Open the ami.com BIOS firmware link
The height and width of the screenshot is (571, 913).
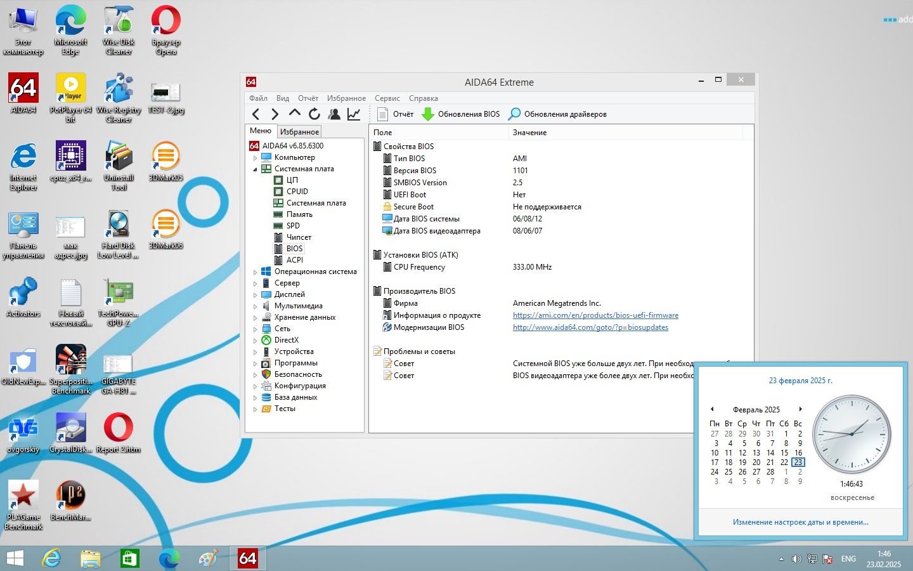[595, 315]
